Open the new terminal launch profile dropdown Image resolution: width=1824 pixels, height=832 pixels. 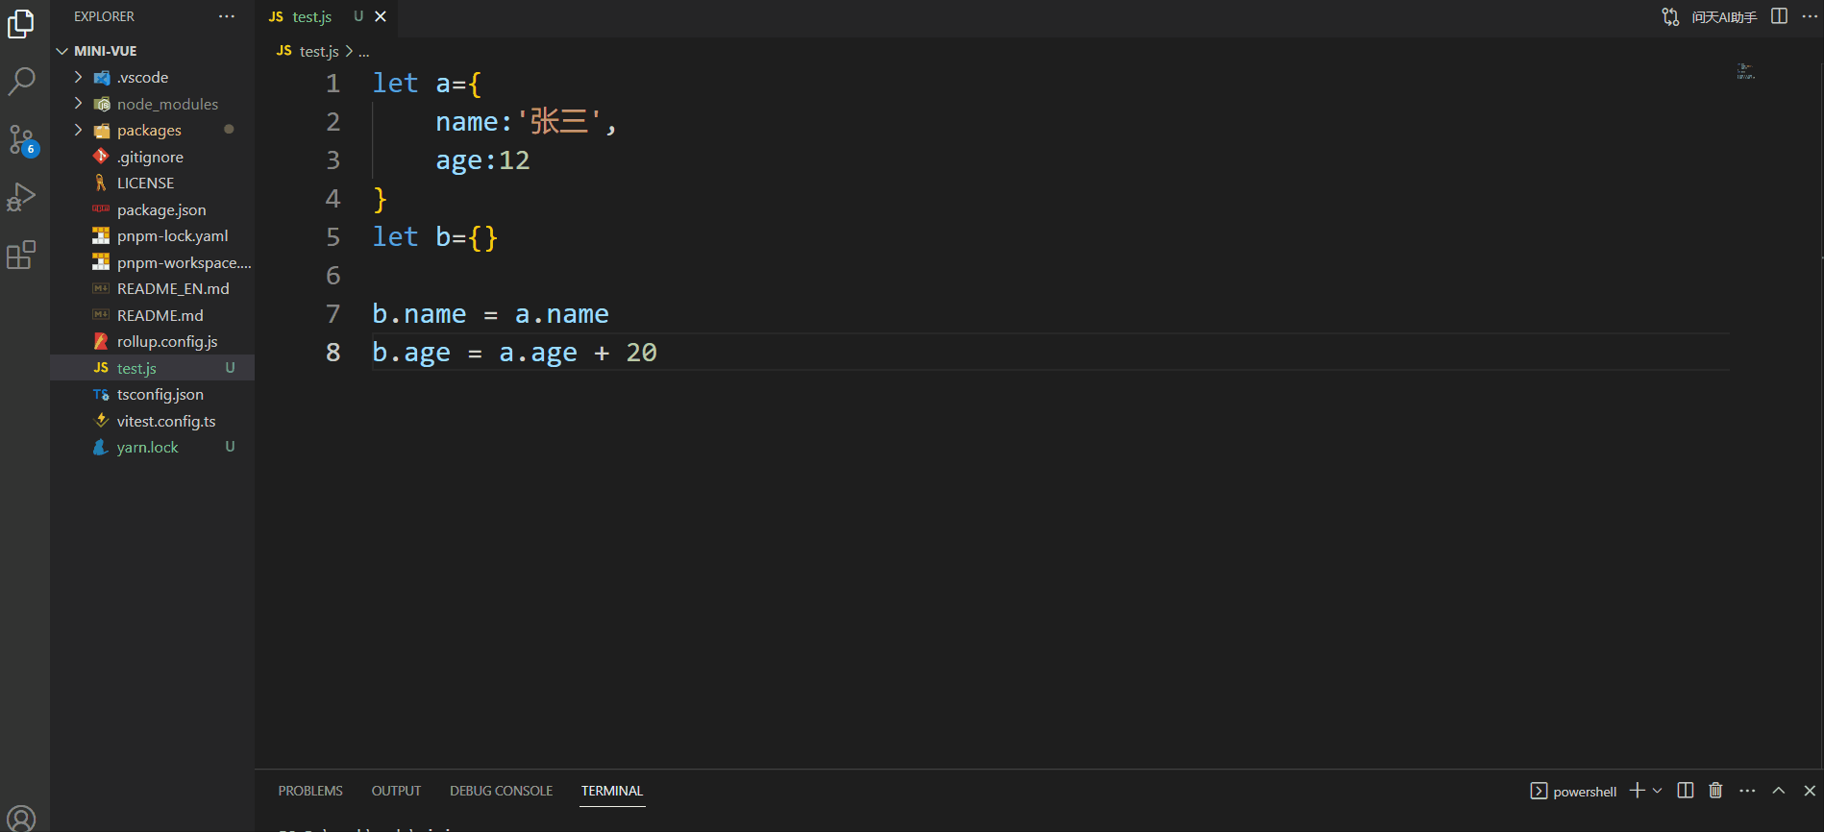pyautogui.click(x=1657, y=791)
